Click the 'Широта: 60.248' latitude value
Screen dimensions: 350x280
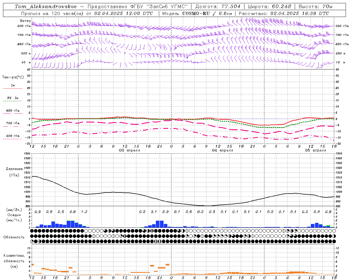pyautogui.click(x=270, y=7)
